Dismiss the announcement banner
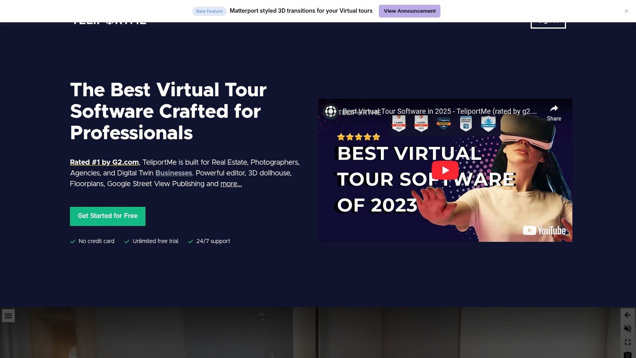This screenshot has height=358, width=636. [x=626, y=11]
